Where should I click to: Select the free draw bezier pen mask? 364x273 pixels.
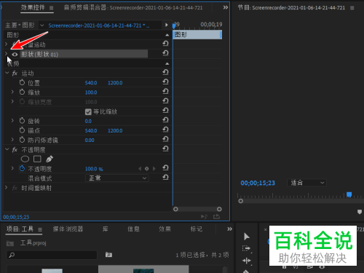[50, 159]
